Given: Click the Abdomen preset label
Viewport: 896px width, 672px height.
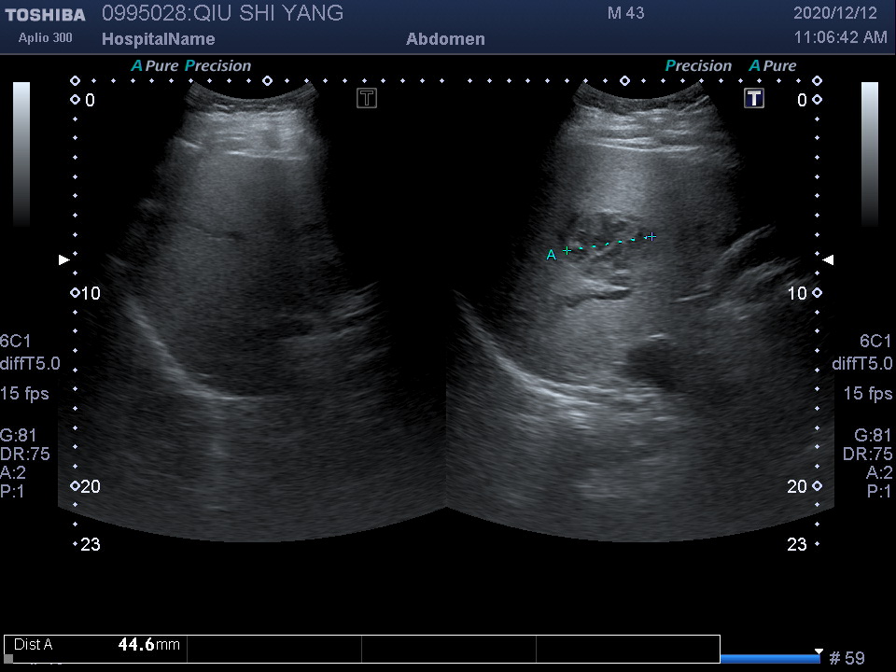Looking at the screenshot, I should click(445, 39).
